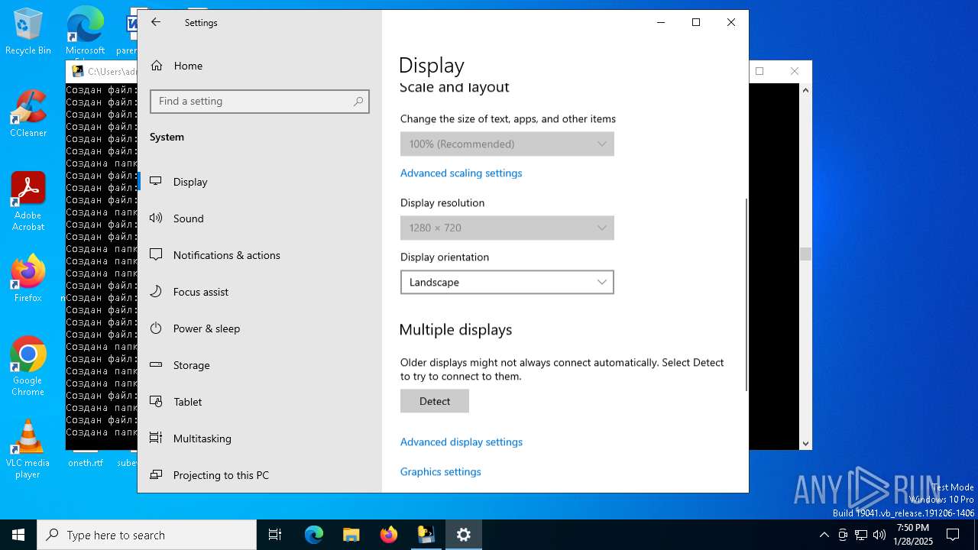Show hidden system tray icons
Screen dimensions: 978x550
click(x=824, y=535)
